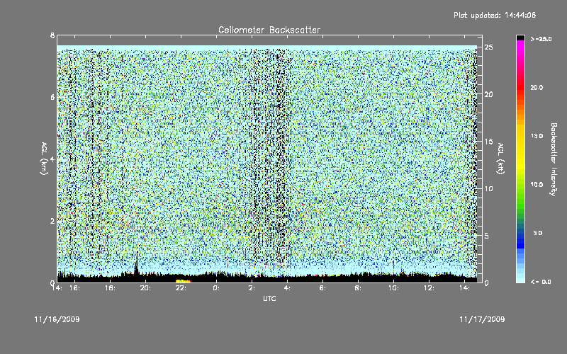
Task: Click the "18:" time tick label
Action: (111, 288)
